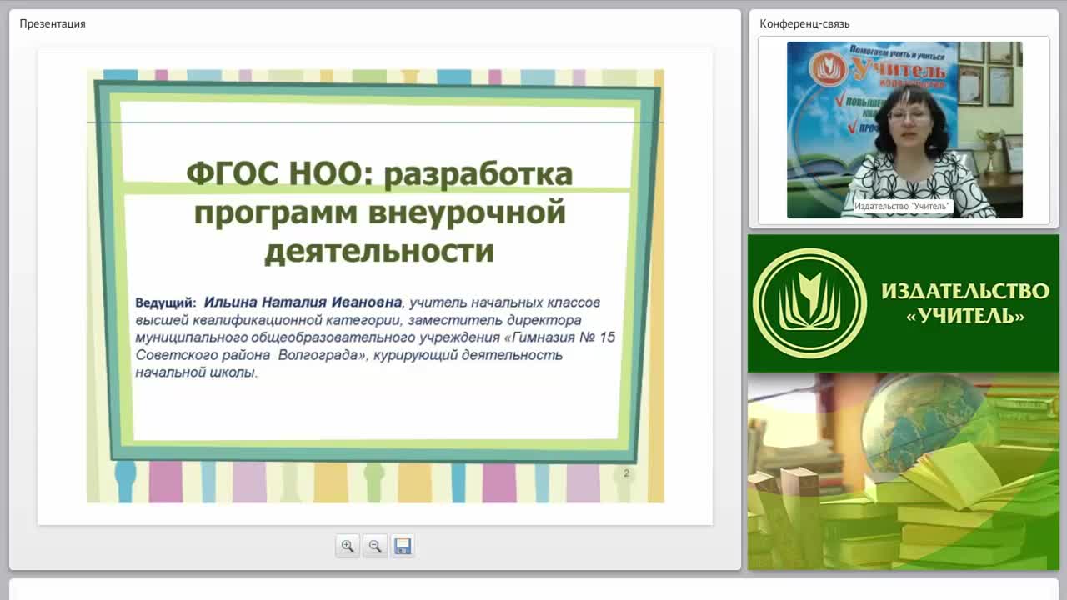Zoom in on the presentation slide

click(x=348, y=547)
